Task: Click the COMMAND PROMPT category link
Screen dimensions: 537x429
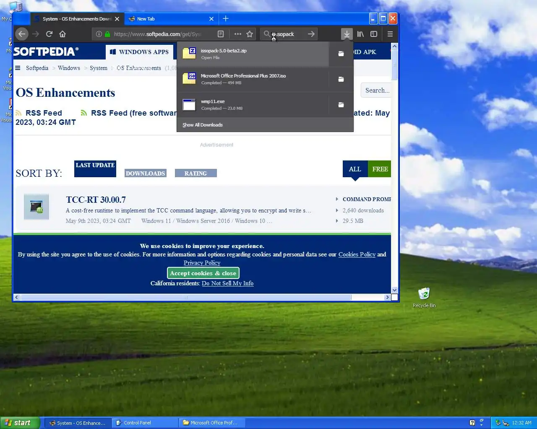Action: pos(367,199)
